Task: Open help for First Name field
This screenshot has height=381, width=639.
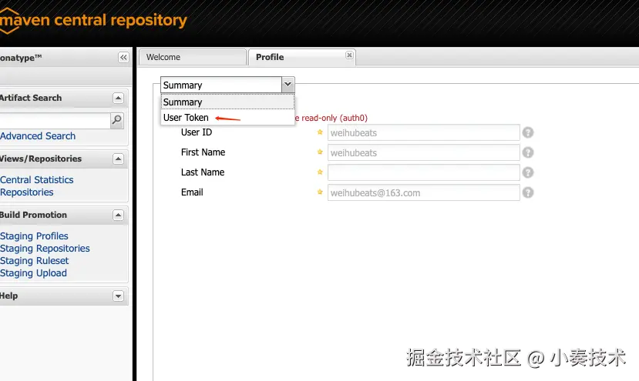Action: pos(528,152)
